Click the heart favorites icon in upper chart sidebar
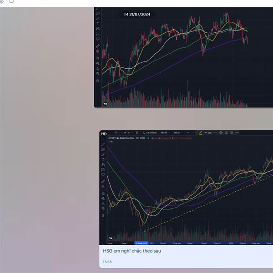 pyautogui.click(x=98, y=39)
